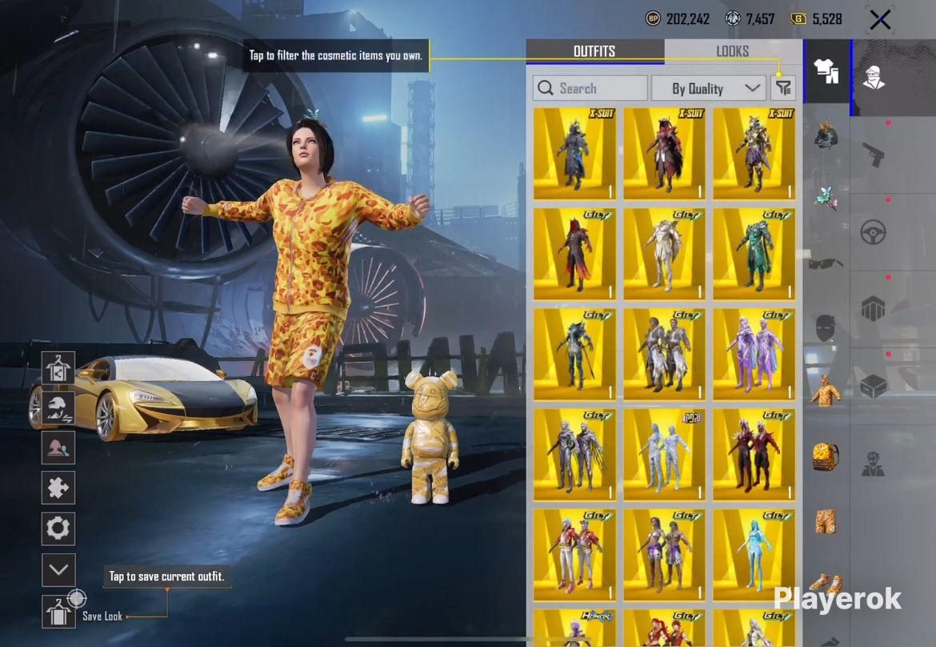Viewport: 936px width, 647px height.
Task: Select the blue scythe warrior outfit
Action: coord(574,354)
